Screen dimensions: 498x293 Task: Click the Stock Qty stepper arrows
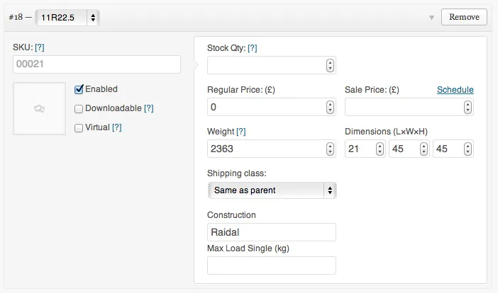point(330,65)
